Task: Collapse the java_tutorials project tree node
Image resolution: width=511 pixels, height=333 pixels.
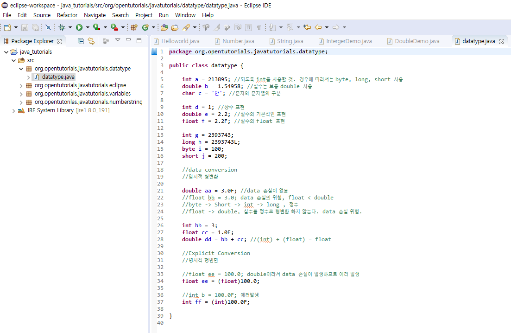Action: (x=6, y=52)
